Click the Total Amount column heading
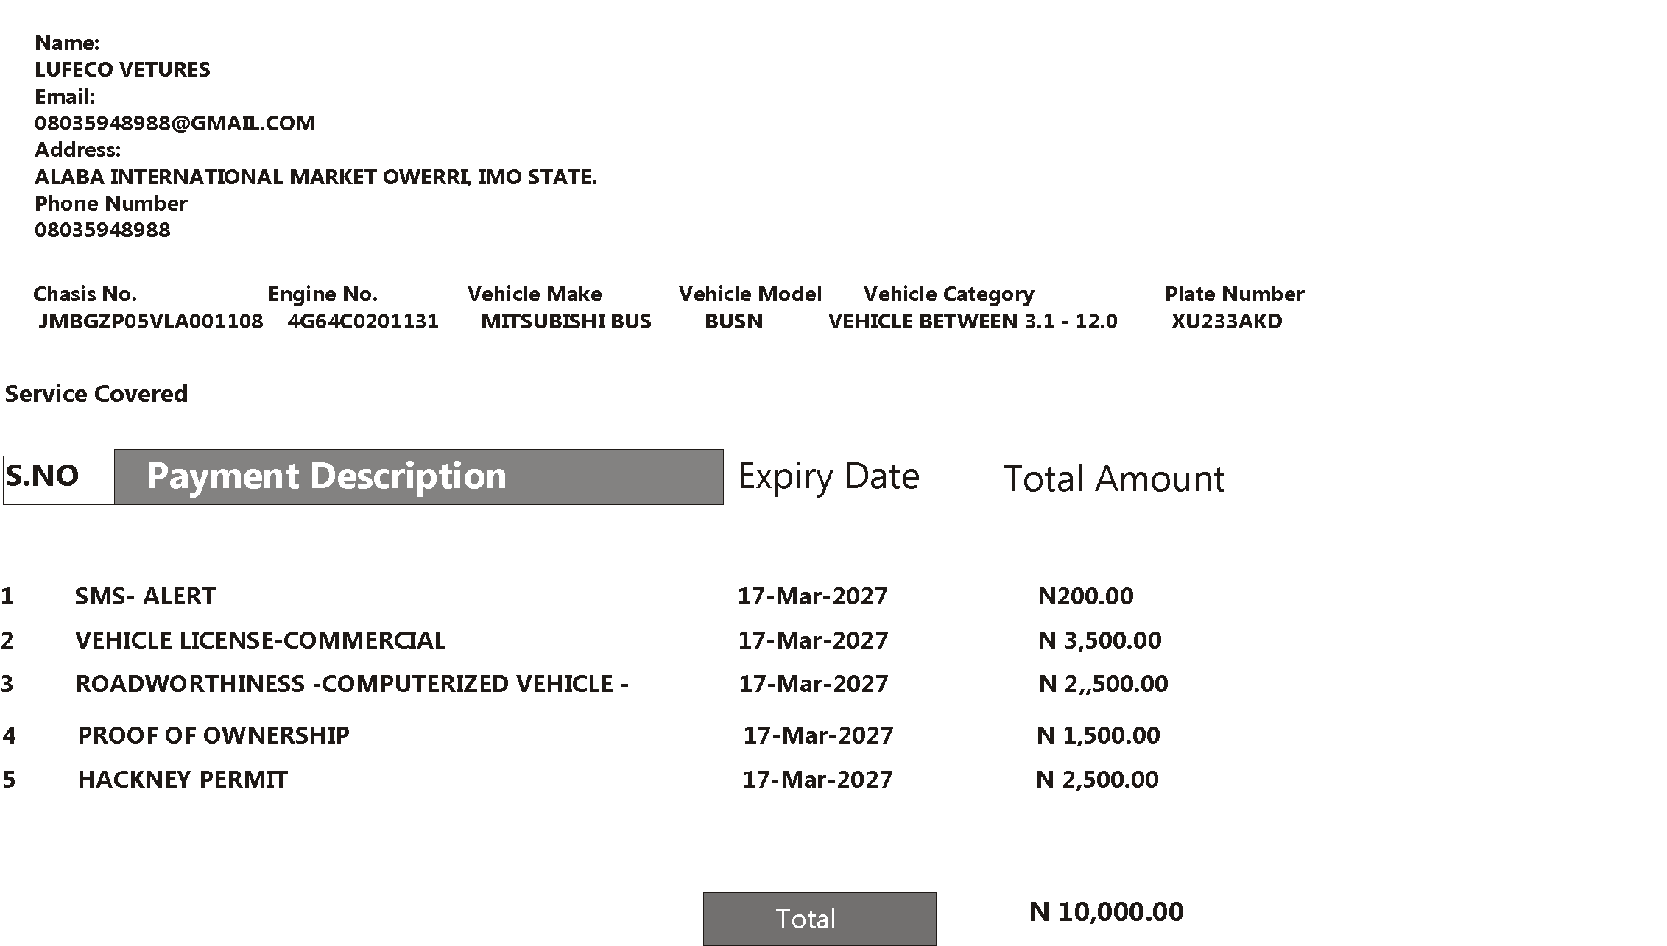Screen dimensions: 1667x946 pos(1114,479)
